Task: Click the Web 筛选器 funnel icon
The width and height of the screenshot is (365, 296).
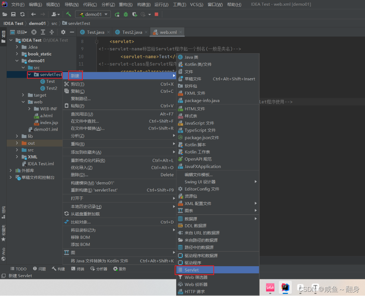Action: point(180,278)
